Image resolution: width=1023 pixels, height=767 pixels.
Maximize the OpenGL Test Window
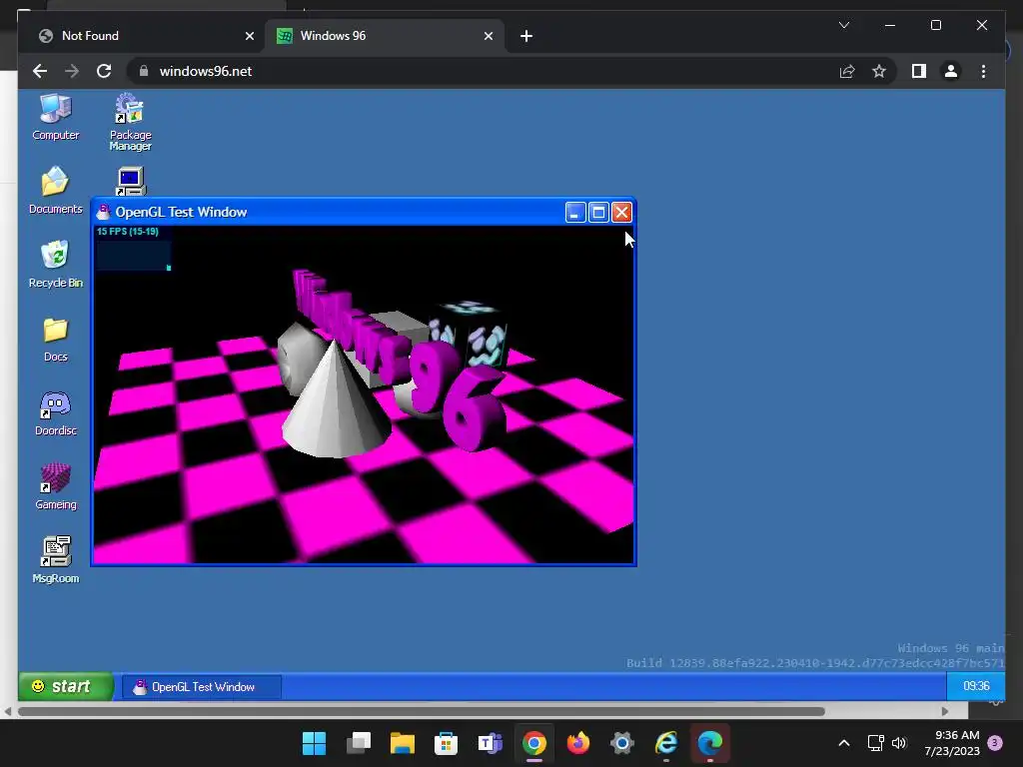click(598, 212)
